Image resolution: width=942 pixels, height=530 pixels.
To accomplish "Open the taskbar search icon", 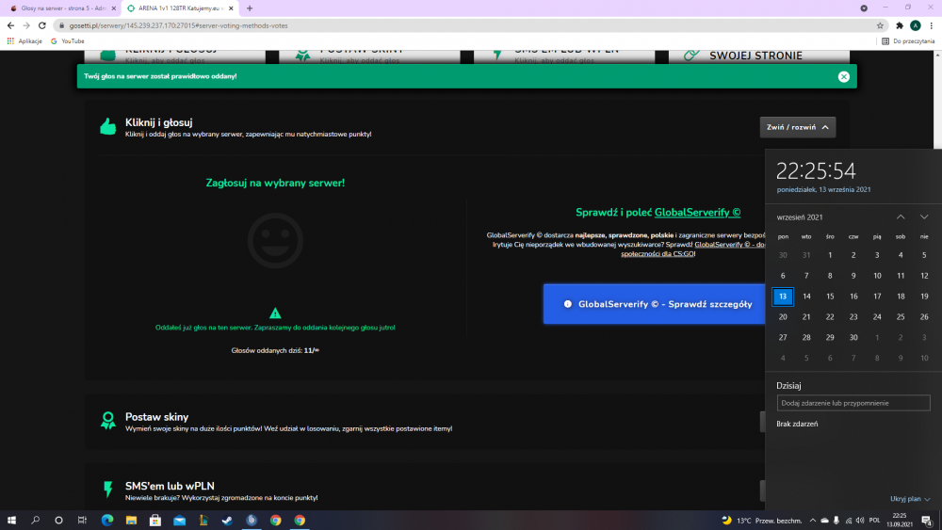I will point(35,521).
